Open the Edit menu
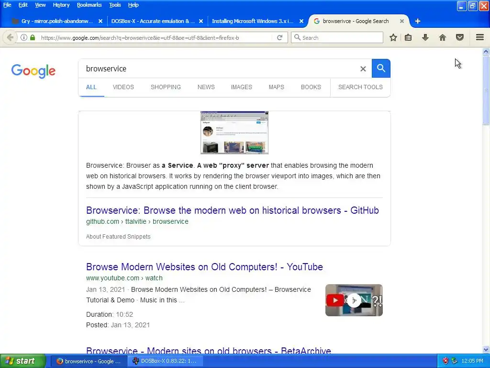Viewport: 490px width, 368px height. coord(23,5)
